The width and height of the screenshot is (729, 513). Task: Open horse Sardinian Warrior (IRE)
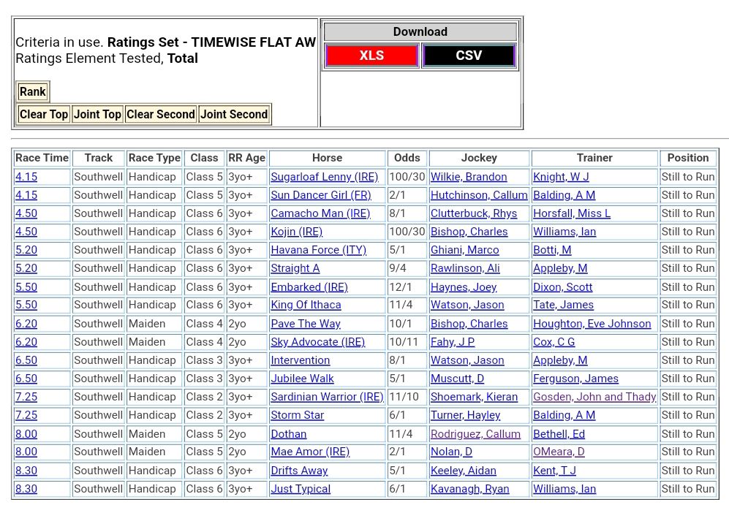coord(327,397)
